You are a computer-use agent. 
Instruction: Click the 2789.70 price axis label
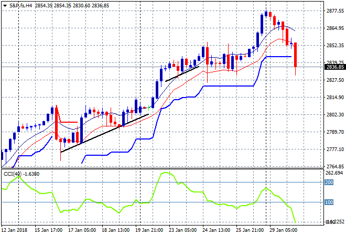click(x=335, y=132)
